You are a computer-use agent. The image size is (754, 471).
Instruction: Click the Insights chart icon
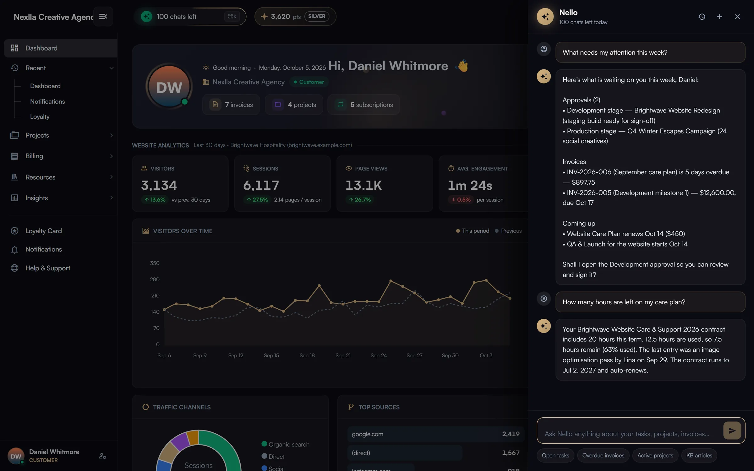point(14,198)
